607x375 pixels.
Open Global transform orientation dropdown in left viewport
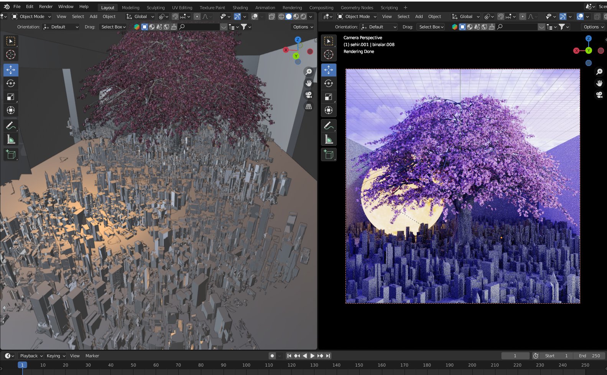pos(140,17)
